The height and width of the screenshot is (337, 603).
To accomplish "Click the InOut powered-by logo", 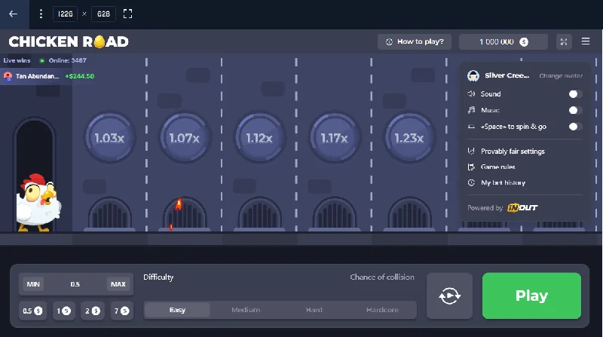I will (522, 208).
